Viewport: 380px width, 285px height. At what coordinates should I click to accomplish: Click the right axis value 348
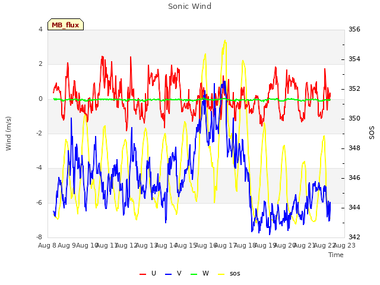[354, 148]
